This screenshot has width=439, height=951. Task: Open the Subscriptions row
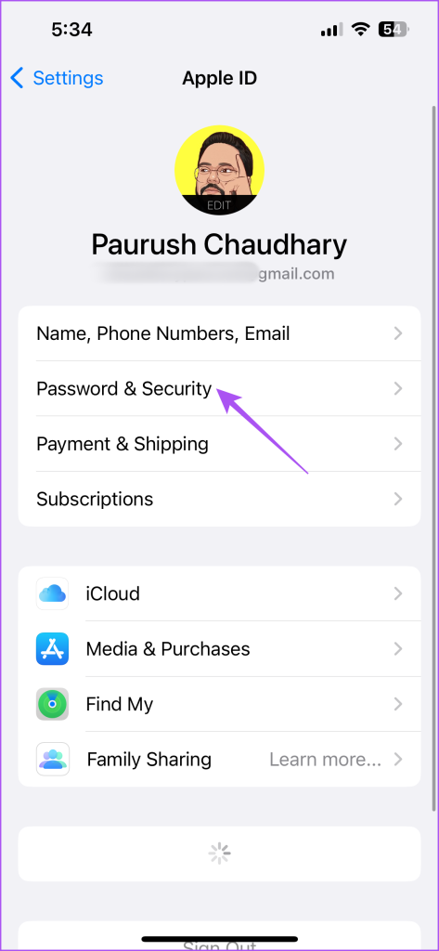[x=219, y=499]
